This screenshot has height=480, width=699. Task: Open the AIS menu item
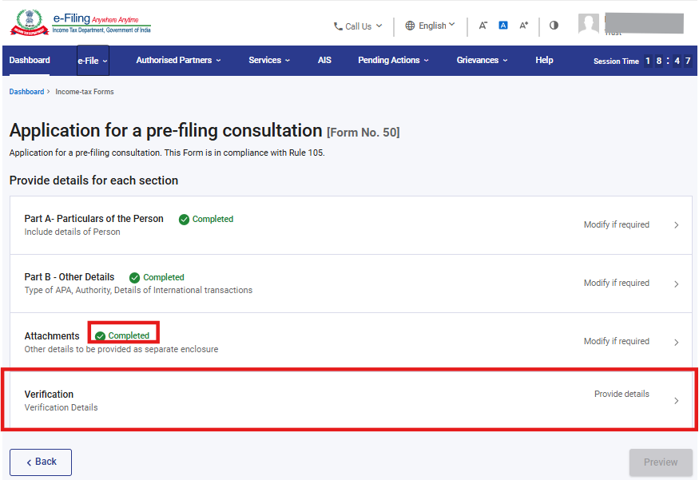pos(324,60)
